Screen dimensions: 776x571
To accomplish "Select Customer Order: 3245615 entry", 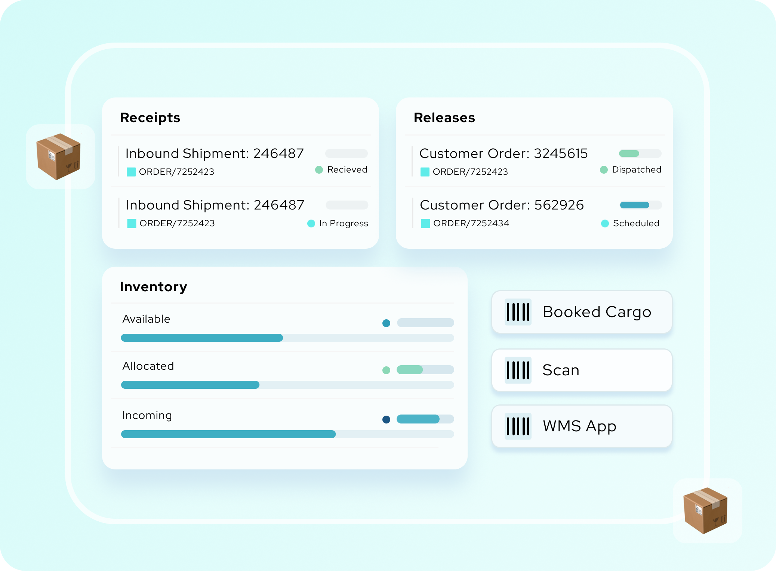I will (x=503, y=153).
